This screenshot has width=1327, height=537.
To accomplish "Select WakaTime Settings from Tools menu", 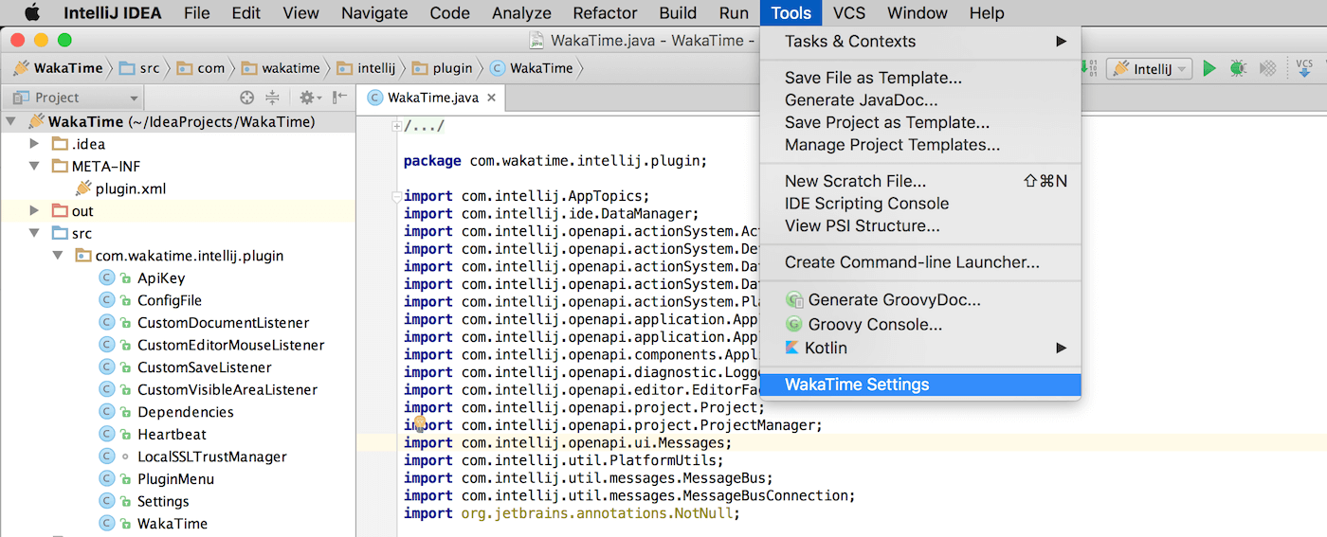I will [857, 385].
